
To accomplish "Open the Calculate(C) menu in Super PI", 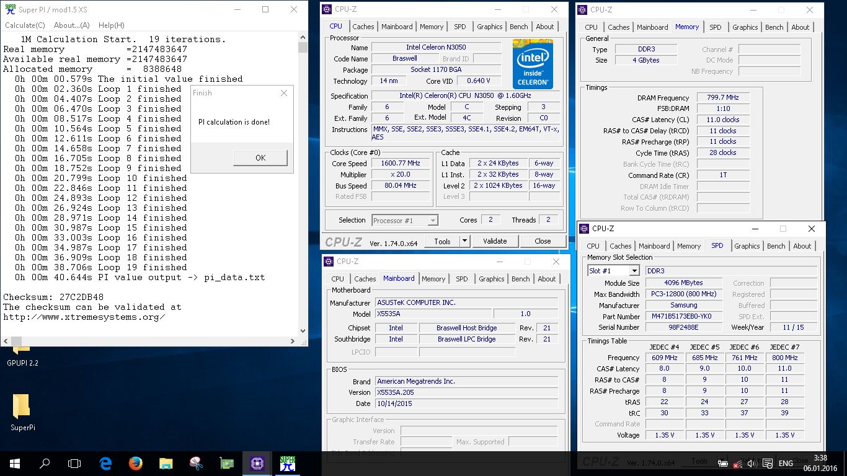I will pyautogui.click(x=25, y=25).
